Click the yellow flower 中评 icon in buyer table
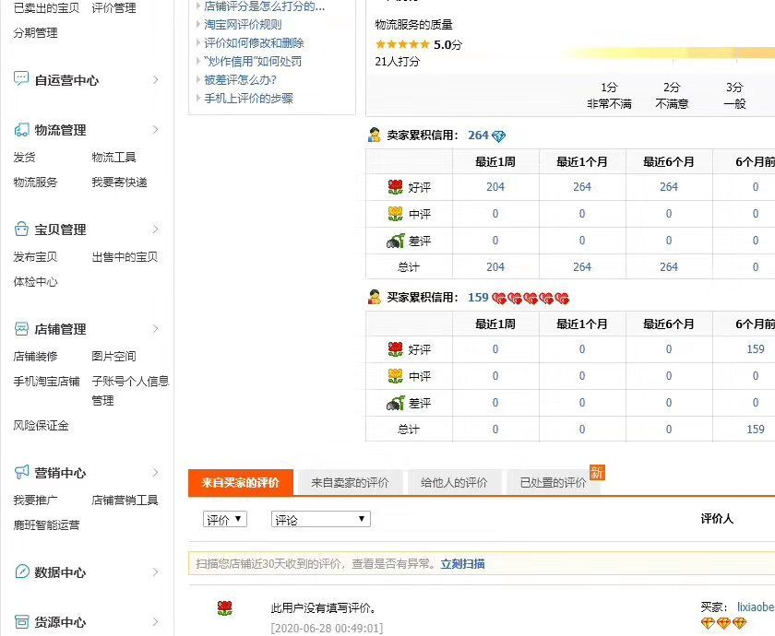Screen dimensions: 775x636 point(396,376)
